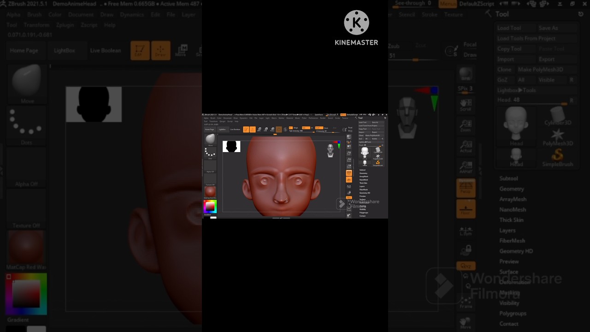Expand the Subtool section in the enlarged Tool panel

point(508,178)
